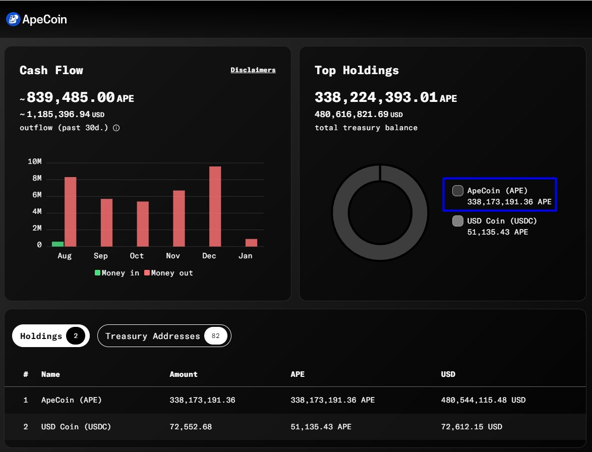592x452 pixels.
Task: Click the Dec x-axis label
Action: pos(209,256)
